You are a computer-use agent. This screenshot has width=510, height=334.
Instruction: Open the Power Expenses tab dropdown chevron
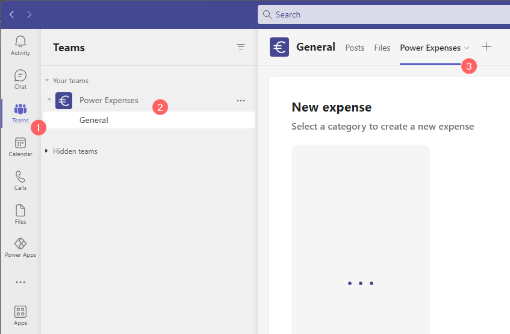pos(467,48)
